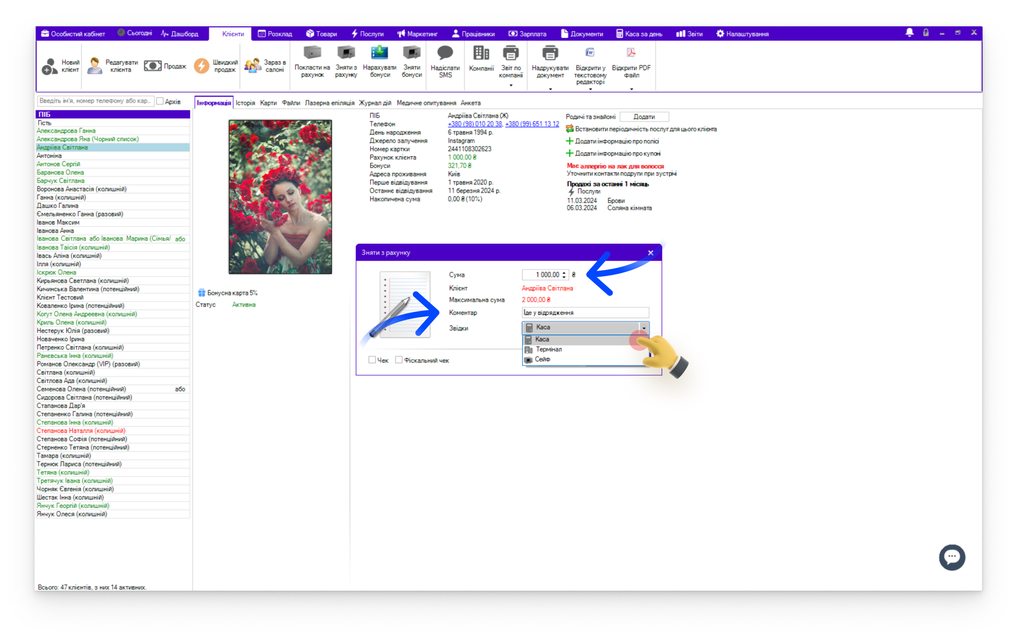Screen dimensions: 1018x636
Task: Add coupon info via green plus
Action: click(569, 153)
